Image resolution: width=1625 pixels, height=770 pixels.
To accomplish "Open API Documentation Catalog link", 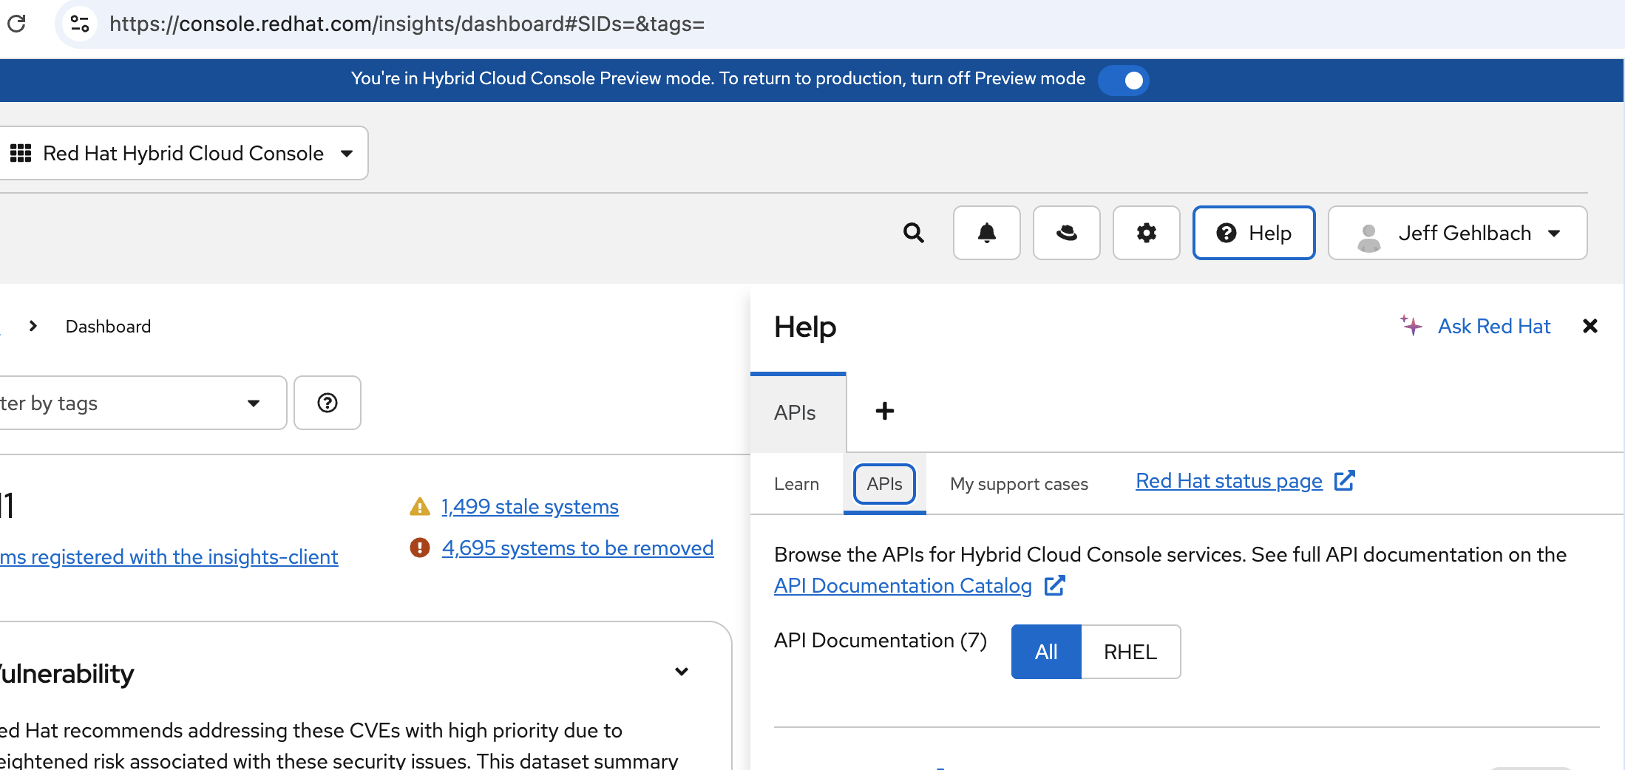I will point(903,586).
